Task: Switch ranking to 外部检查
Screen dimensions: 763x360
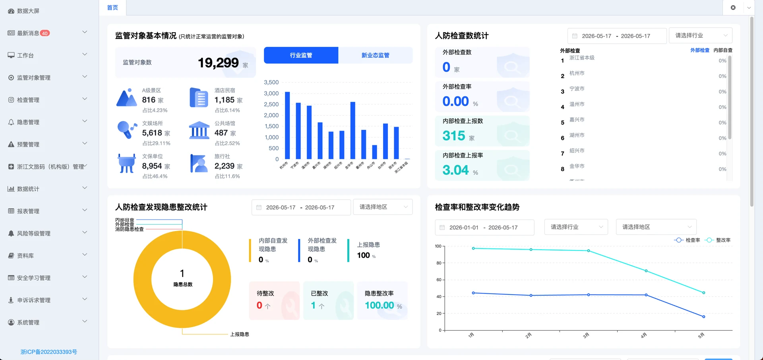Action: coord(699,50)
